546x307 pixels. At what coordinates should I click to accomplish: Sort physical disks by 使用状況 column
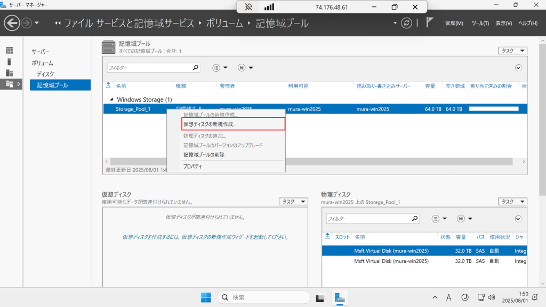[500, 237]
